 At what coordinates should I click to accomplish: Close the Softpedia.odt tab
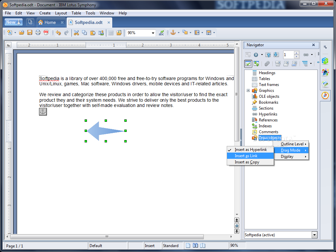pyautogui.click(x=109, y=22)
